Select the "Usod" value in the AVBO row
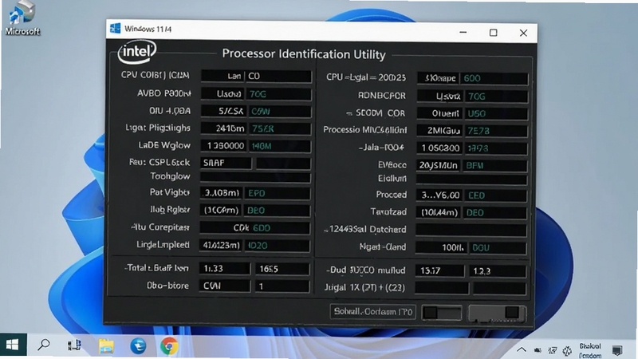This screenshot has width=638, height=359. point(223,94)
